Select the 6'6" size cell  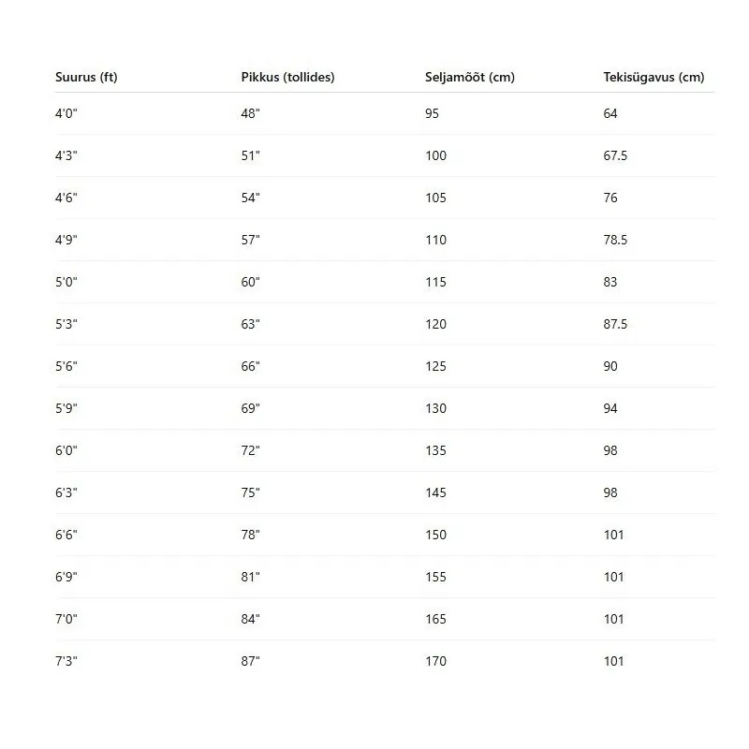point(66,535)
